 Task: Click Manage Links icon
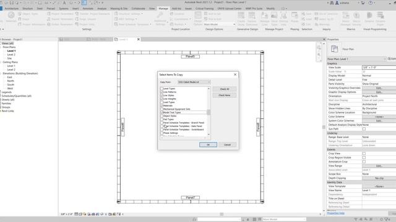(x=264, y=15)
